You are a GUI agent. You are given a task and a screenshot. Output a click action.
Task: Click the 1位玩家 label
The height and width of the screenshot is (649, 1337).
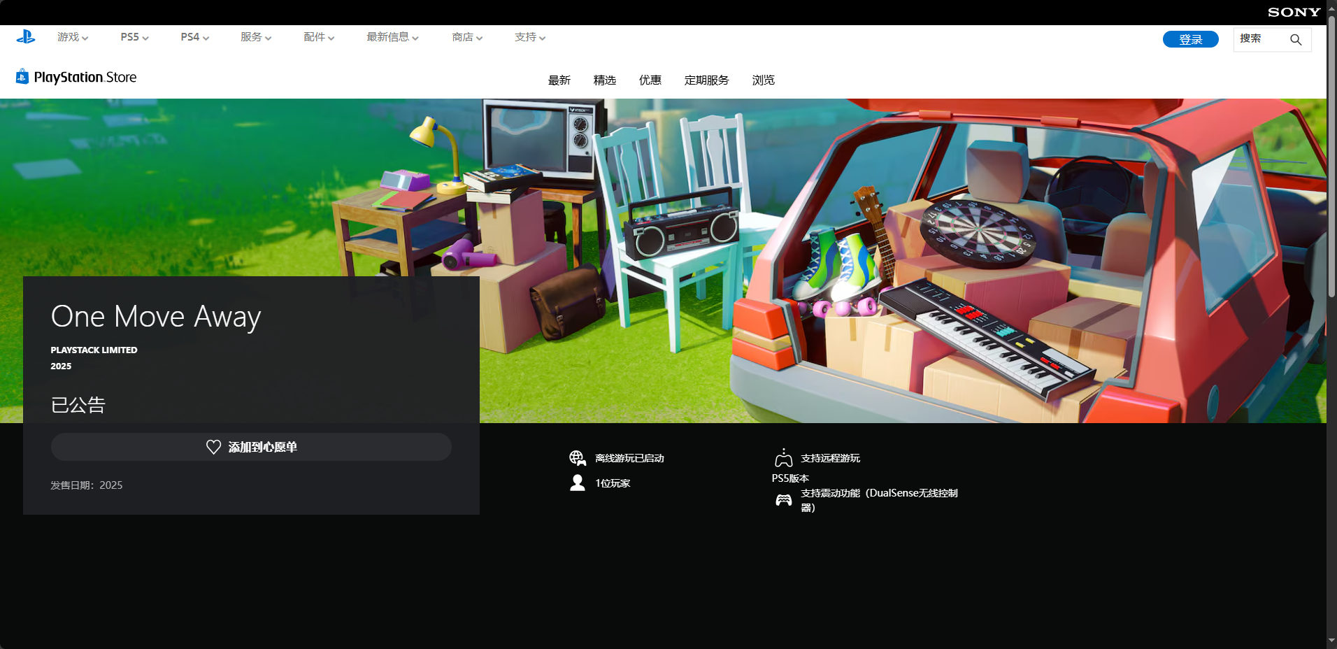(x=613, y=483)
